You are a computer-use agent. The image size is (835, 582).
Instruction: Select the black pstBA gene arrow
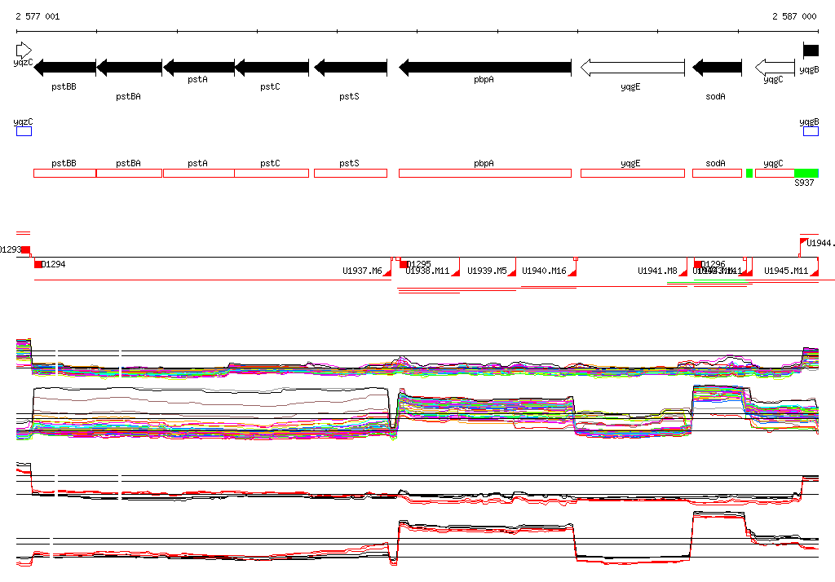[x=130, y=68]
